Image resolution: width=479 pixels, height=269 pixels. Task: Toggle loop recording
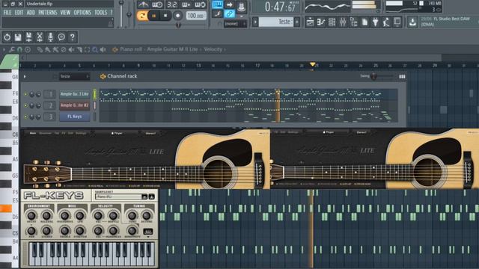click(200, 4)
